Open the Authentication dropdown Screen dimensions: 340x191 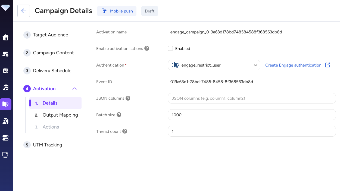[x=214, y=65]
